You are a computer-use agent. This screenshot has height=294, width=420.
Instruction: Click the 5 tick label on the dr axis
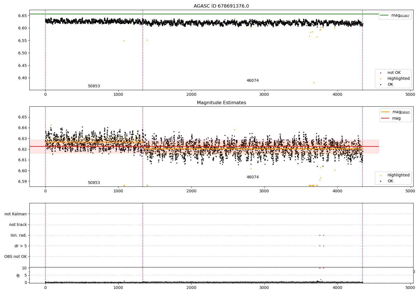(25, 275)
